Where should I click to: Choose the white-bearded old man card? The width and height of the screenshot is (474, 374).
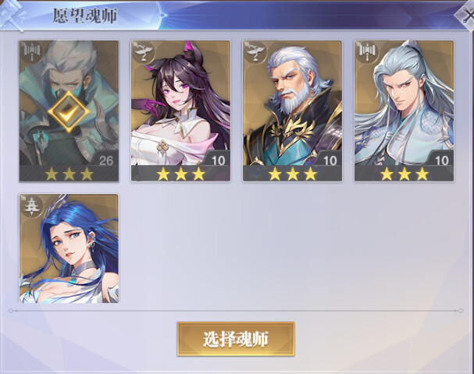[x=292, y=111]
